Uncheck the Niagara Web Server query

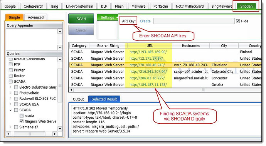(22, 121)
